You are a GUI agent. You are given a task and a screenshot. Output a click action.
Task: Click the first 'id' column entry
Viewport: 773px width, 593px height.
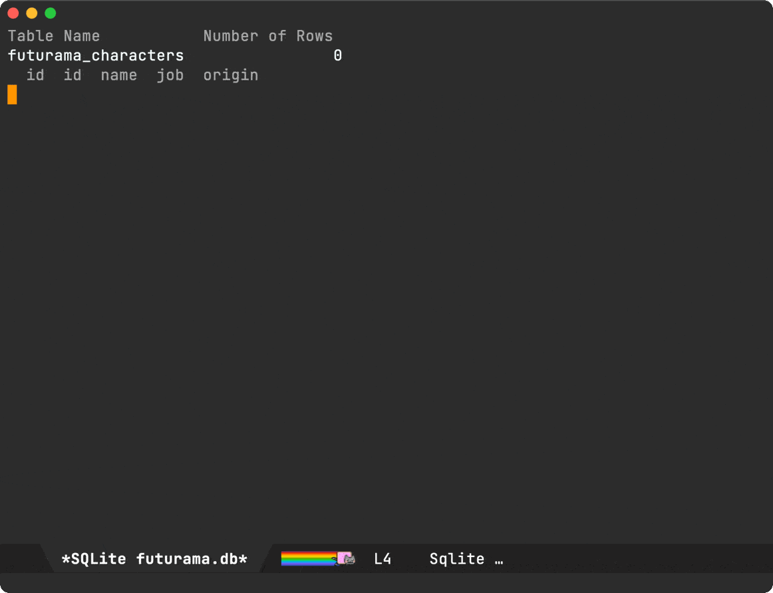35,75
